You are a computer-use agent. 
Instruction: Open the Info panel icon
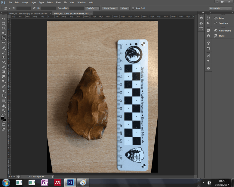(x=208, y=36)
